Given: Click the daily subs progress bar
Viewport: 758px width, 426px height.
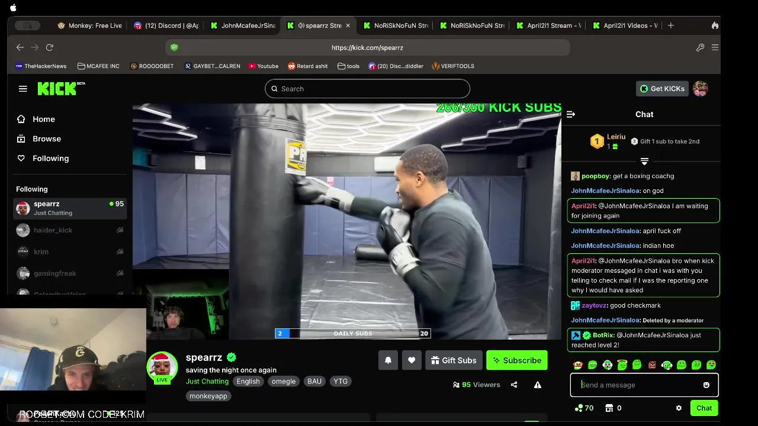Looking at the screenshot, I should tap(353, 334).
